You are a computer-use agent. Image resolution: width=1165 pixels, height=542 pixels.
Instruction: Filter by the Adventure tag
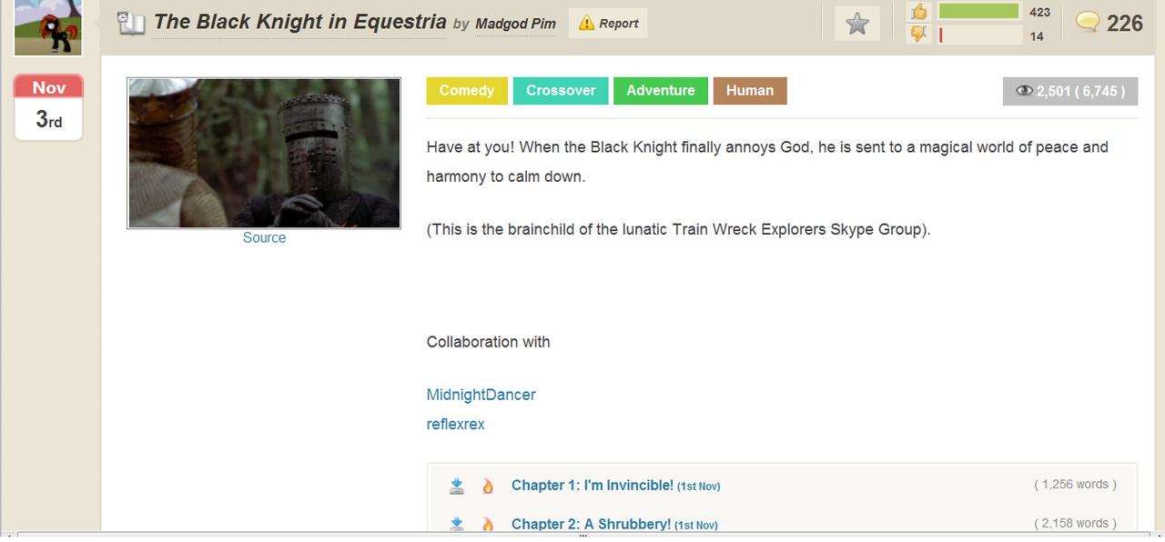[660, 91]
